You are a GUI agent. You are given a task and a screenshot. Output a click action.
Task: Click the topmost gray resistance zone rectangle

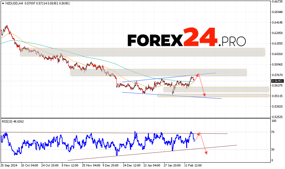tap(142, 52)
